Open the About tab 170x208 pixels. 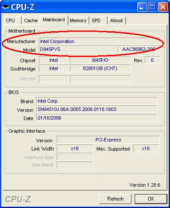[x=116, y=20]
